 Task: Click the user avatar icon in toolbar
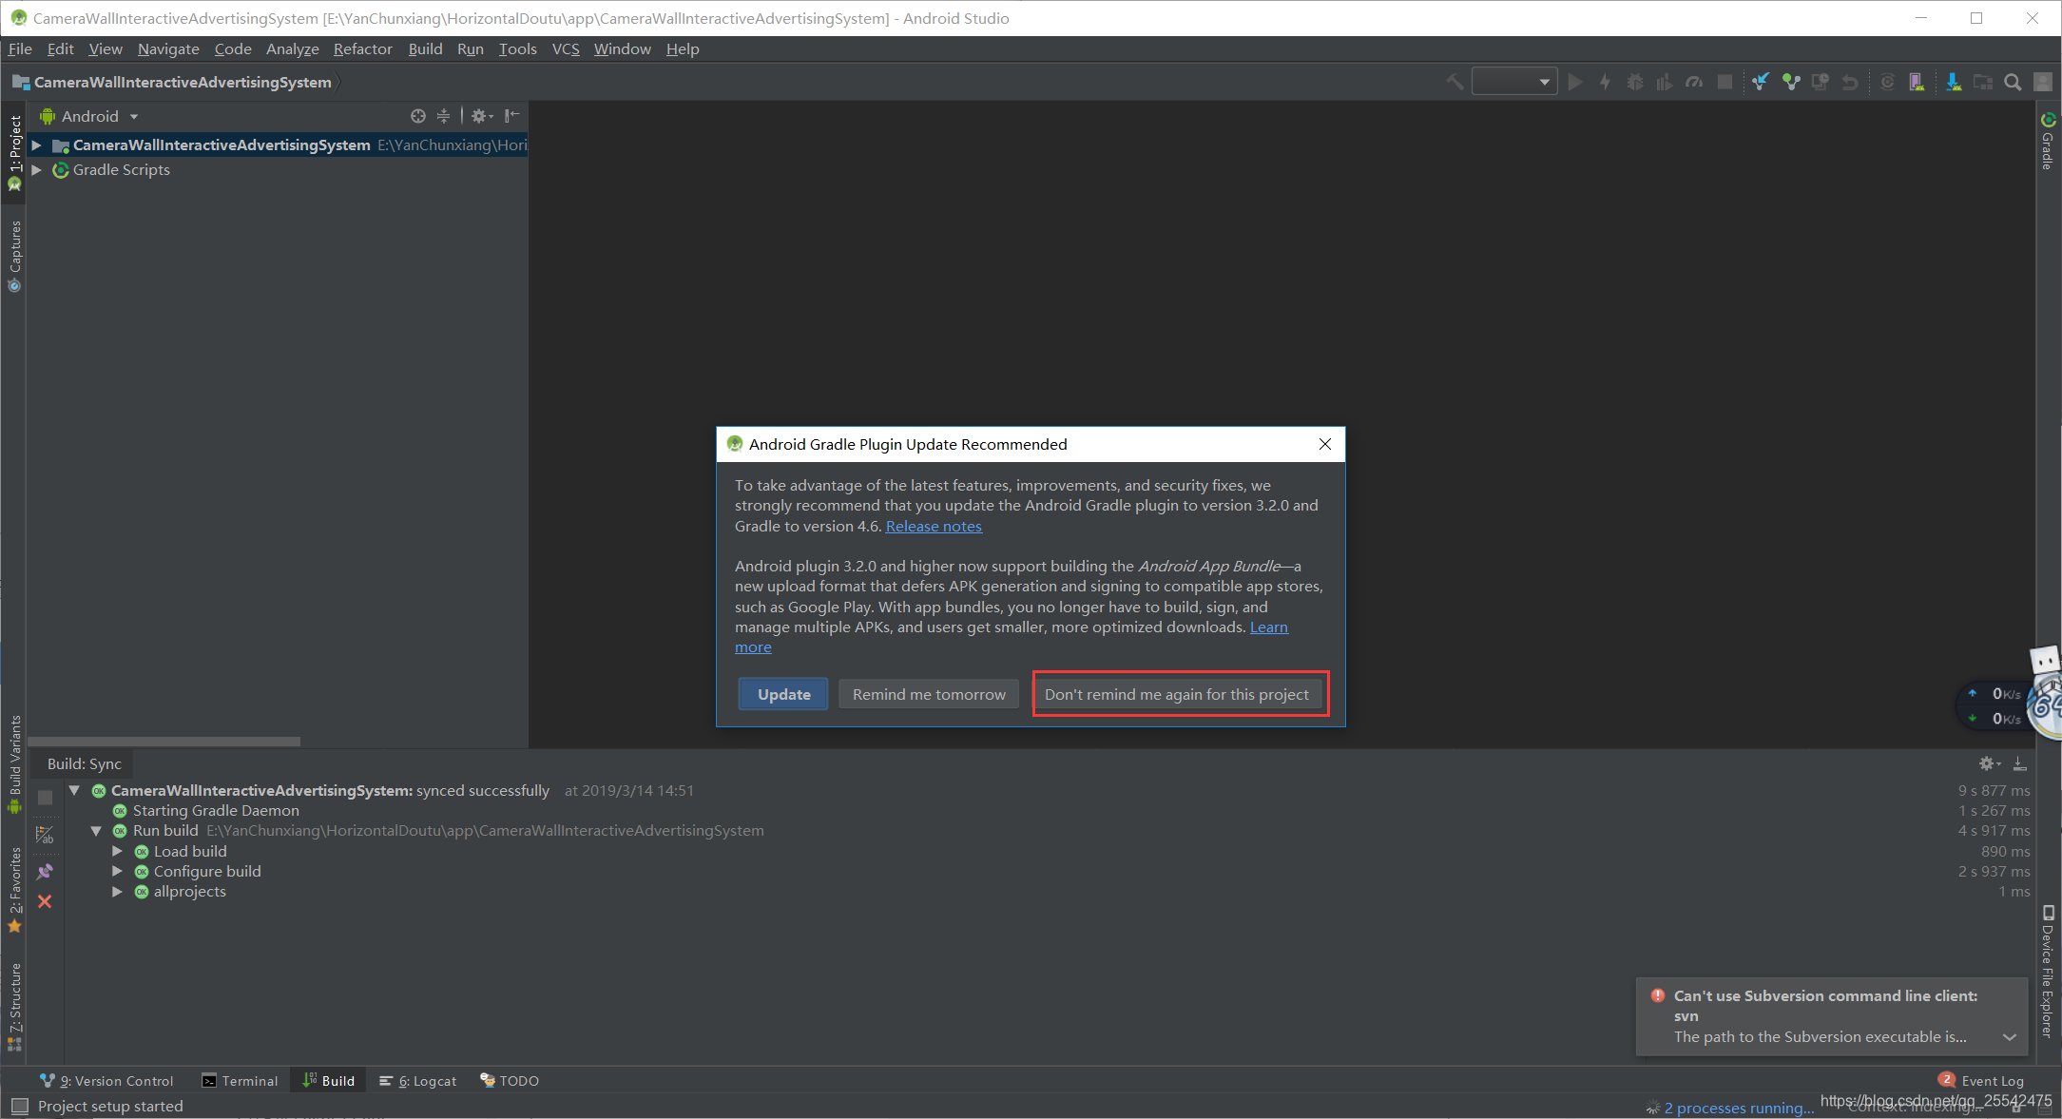coord(2043,82)
